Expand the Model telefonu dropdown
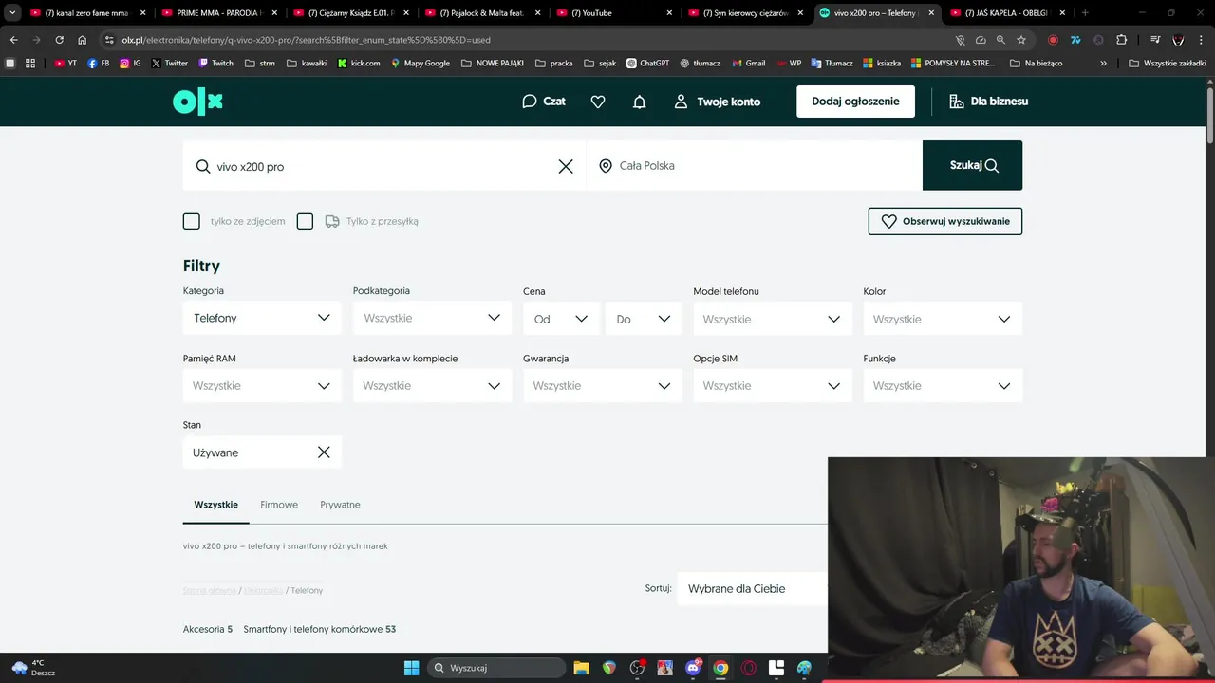This screenshot has width=1215, height=683. (773, 319)
